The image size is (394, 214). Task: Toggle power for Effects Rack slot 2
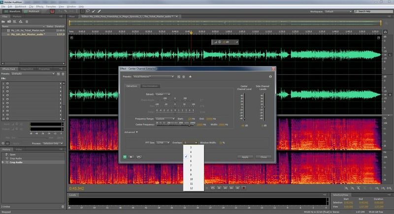point(7,87)
